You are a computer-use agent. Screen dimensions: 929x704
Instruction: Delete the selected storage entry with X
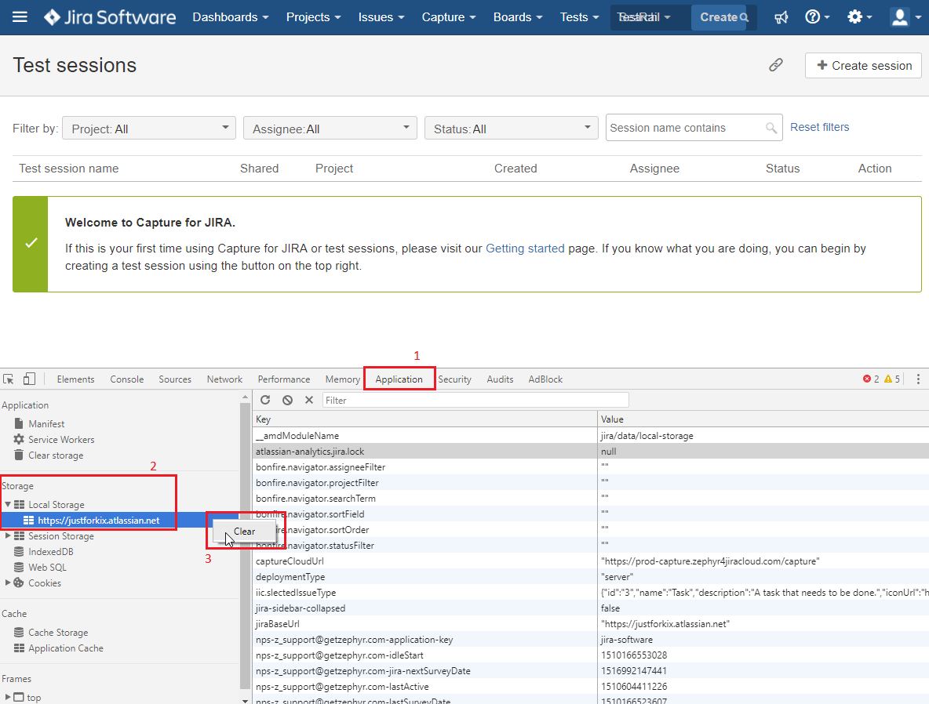coord(308,401)
